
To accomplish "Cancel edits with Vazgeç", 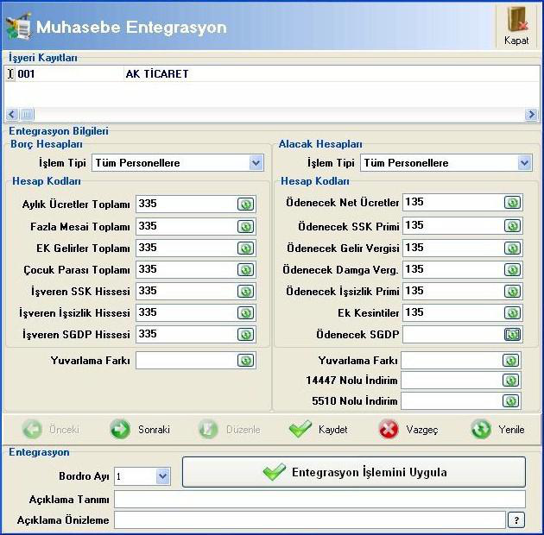I will pyautogui.click(x=408, y=429).
